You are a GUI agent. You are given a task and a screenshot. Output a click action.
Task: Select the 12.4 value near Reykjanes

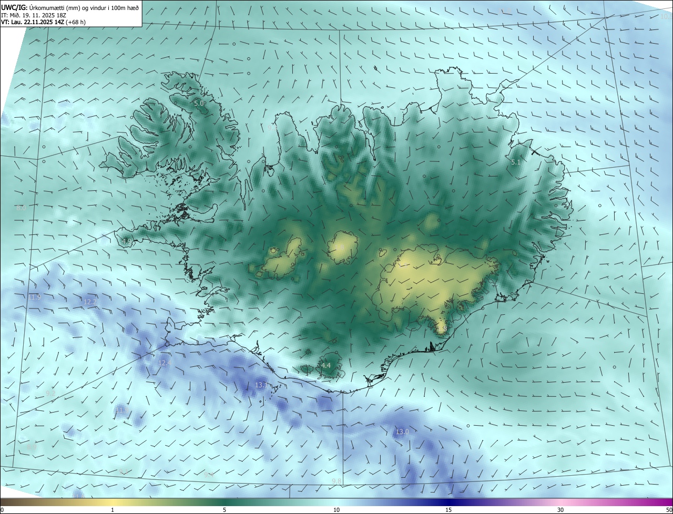pyautogui.click(x=165, y=363)
